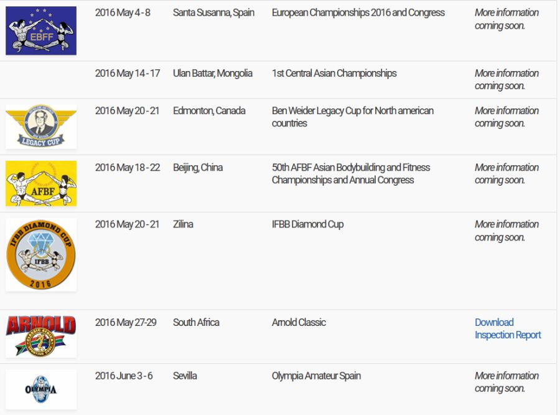
Task: Click the Ben Weider Legacy Cup logo
Action: click(41, 127)
